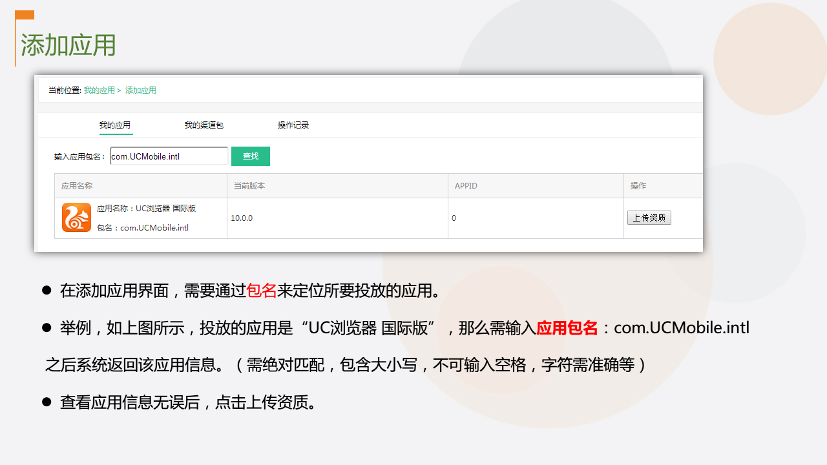Click 添加应用 breadcrumb link
The width and height of the screenshot is (827, 465).
tap(141, 90)
